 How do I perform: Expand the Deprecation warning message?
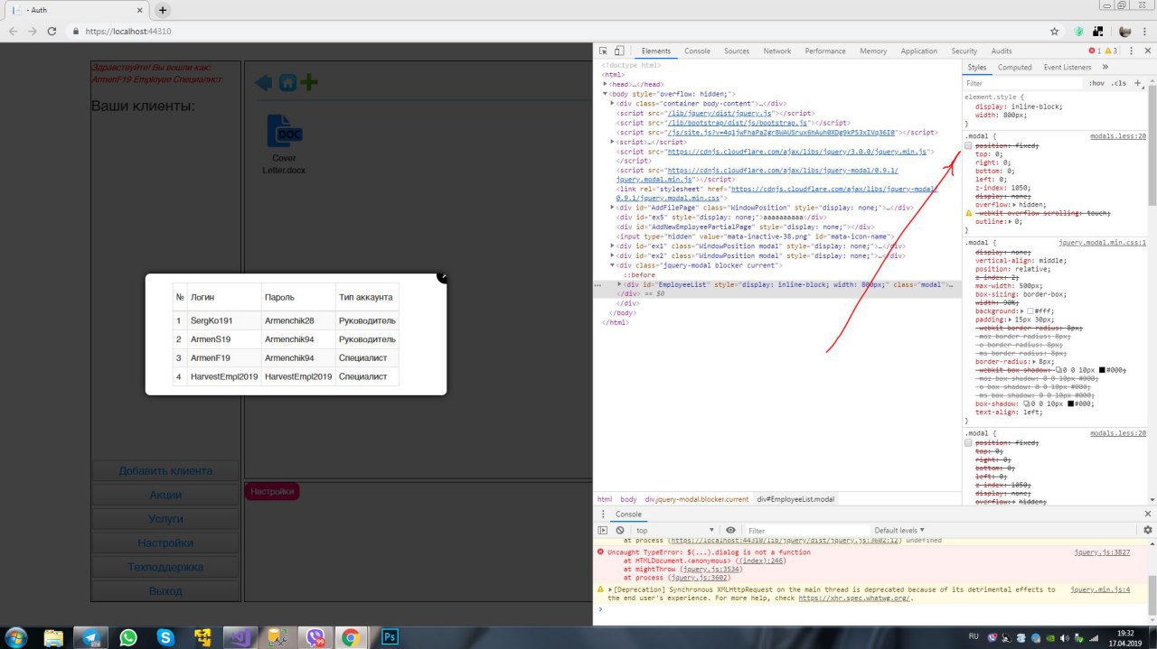pyautogui.click(x=610, y=589)
